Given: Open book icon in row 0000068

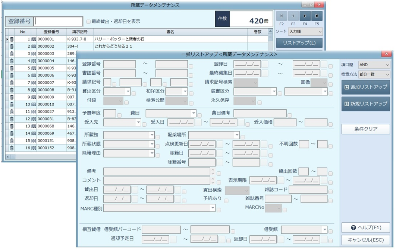Looking at the screenshot, I should pos(34,126).
